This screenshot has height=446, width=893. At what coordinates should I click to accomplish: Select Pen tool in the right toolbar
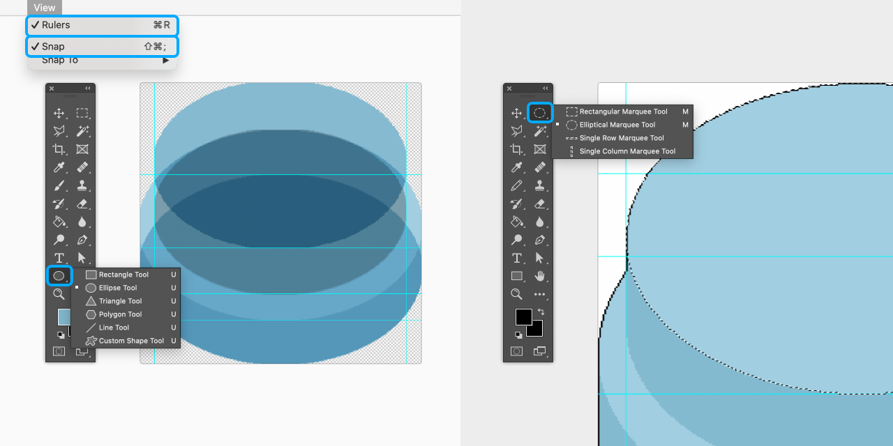click(540, 240)
